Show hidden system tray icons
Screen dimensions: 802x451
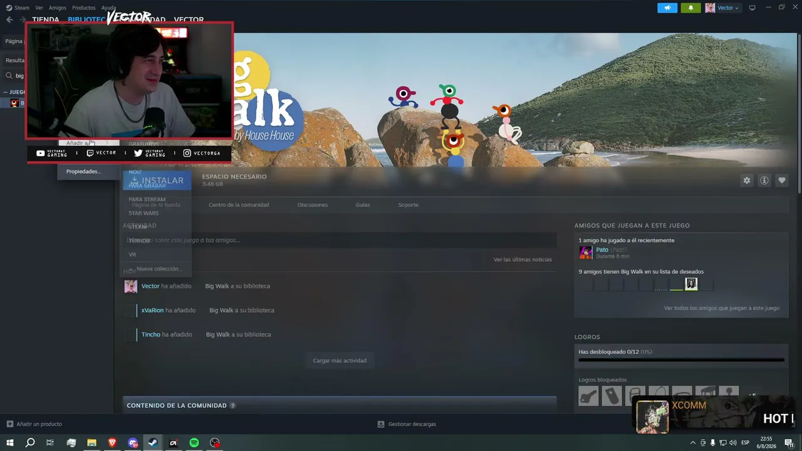[x=692, y=443]
